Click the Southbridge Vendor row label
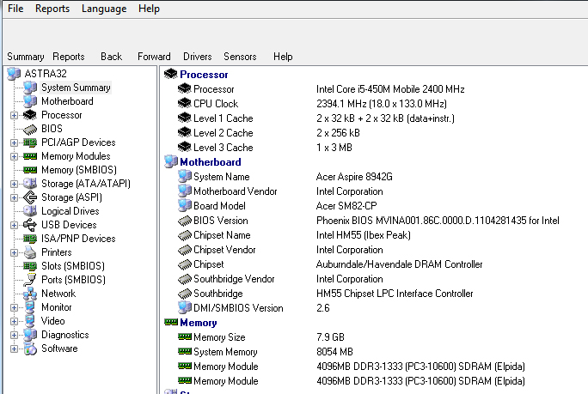This screenshot has width=588, height=394. 234,279
